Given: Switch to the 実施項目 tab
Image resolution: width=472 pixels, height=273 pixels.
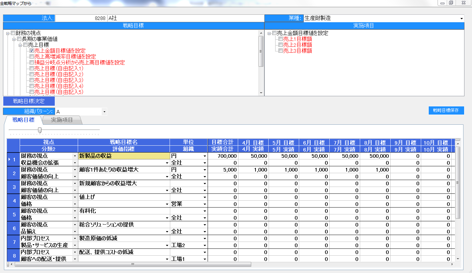Looking at the screenshot, I should click(62, 120).
